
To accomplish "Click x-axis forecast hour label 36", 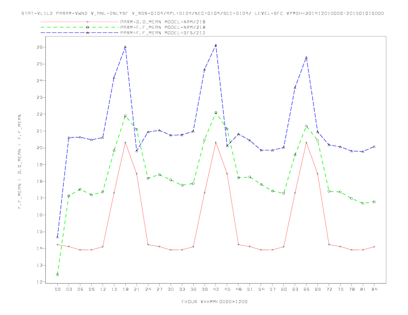I will 193,289.
